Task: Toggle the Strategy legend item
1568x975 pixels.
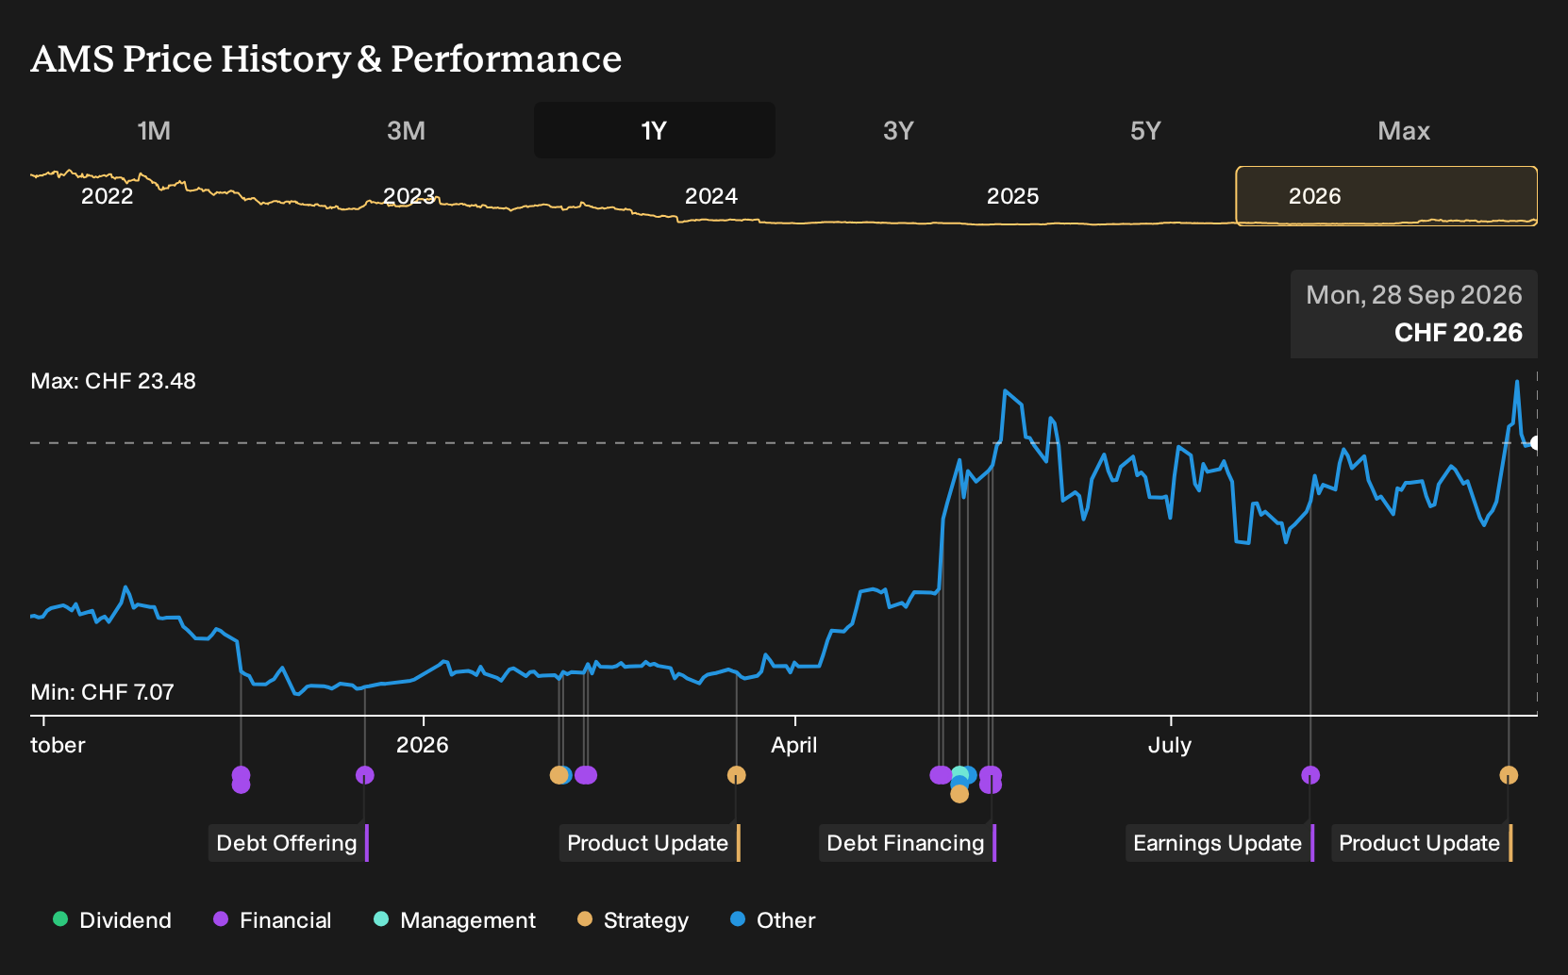Action: coord(633,920)
